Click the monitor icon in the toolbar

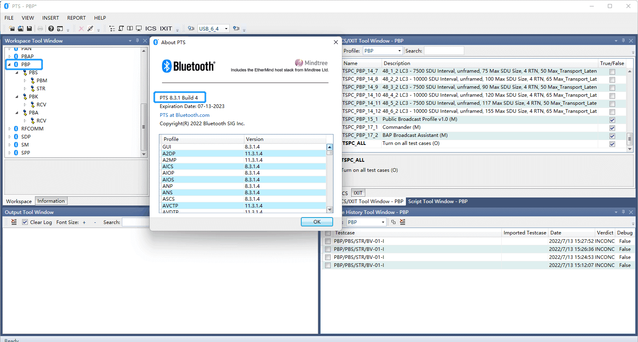[139, 28]
